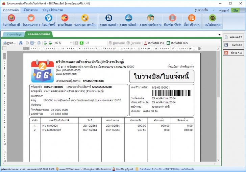Image resolution: width=246 pixels, height=172 pixels.
Task: Click outstanding amount 940.50 in เงินคงค้าง column
Action: [x=188, y=130]
